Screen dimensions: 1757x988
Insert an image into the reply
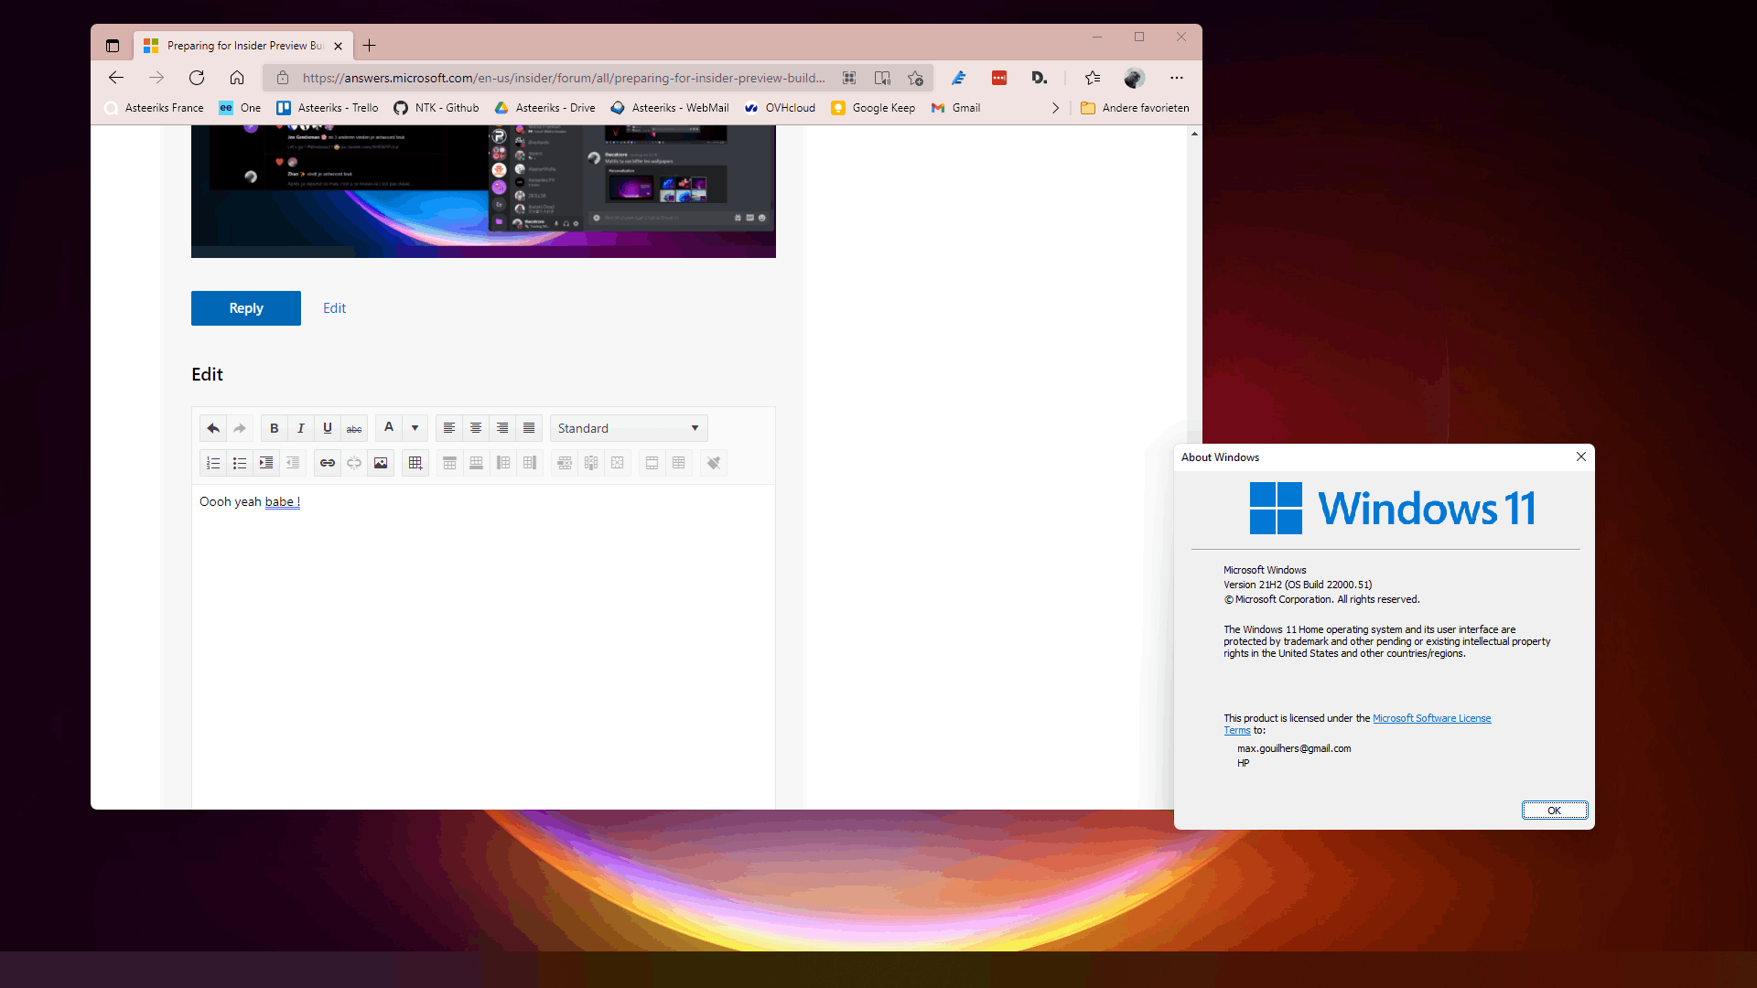381,463
